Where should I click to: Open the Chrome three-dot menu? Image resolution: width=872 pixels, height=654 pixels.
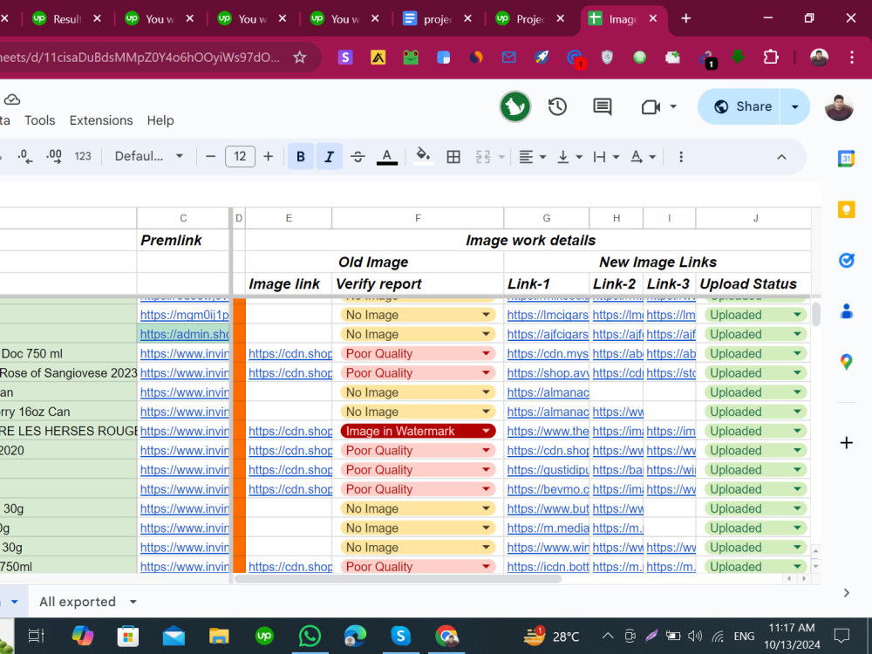tap(851, 57)
